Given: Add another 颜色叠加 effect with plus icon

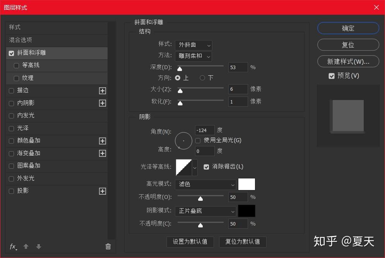Looking at the screenshot, I should [103, 141].
